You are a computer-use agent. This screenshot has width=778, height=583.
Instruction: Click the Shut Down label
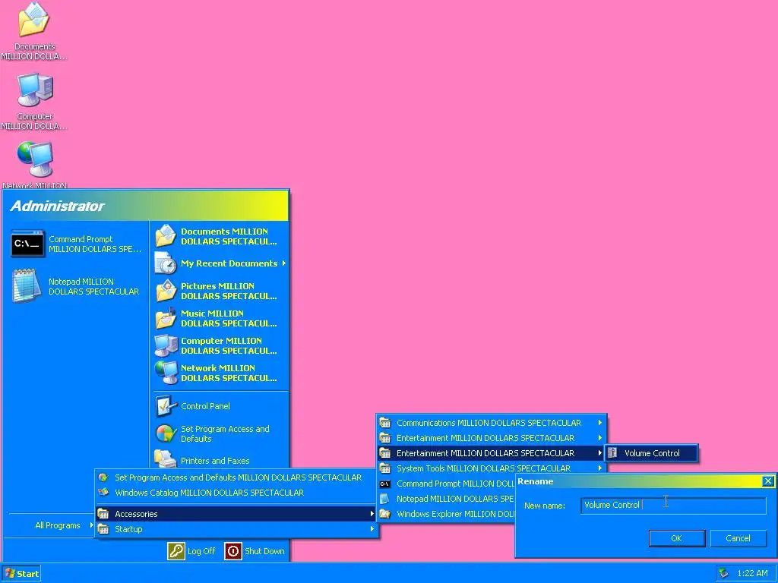[264, 551]
